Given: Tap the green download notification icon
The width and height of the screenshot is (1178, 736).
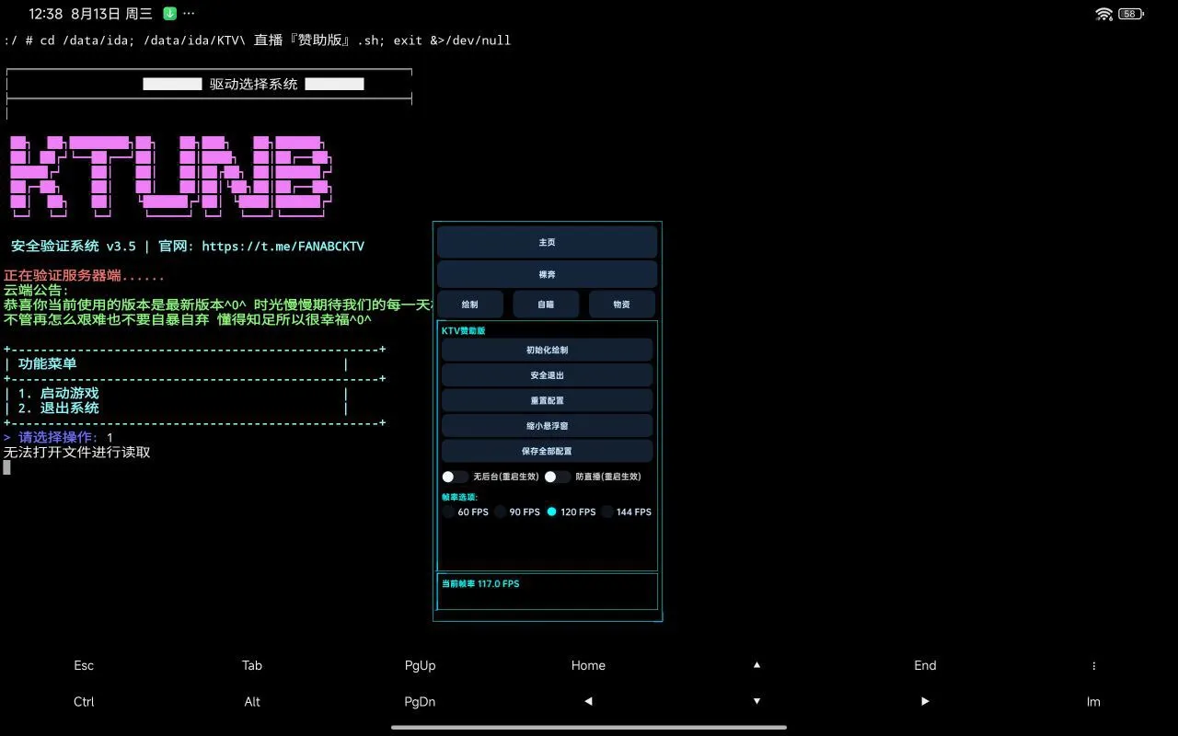Looking at the screenshot, I should (x=170, y=14).
